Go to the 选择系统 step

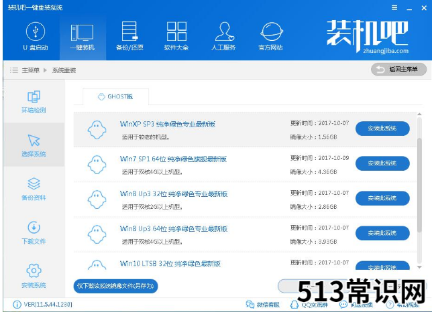pos(34,145)
